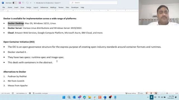Click the Word logo icon
The image size is (179, 100).
point(3,3)
